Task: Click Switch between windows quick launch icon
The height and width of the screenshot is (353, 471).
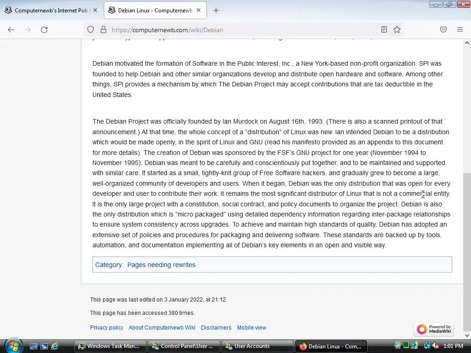Action: pos(44,346)
